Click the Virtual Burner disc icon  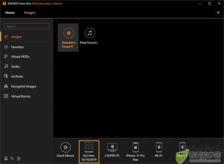(6, 96)
